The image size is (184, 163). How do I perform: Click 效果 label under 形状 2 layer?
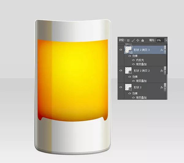point(135,93)
